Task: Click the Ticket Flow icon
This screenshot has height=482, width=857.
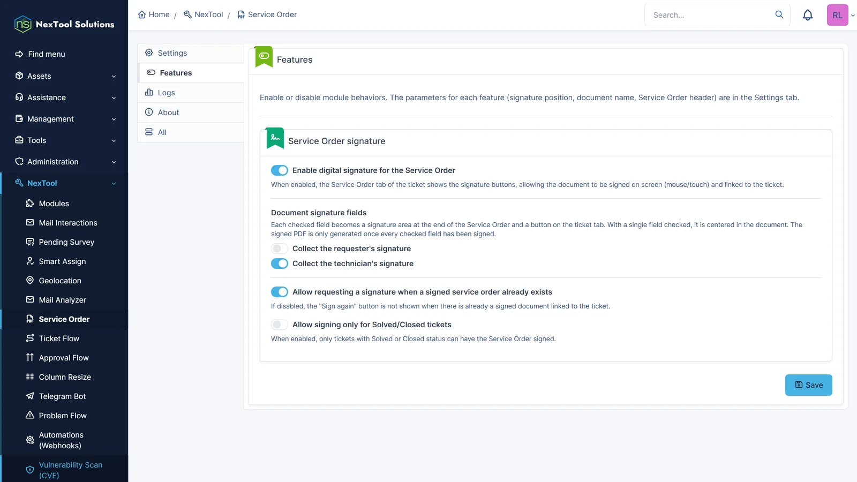Action: [30, 338]
